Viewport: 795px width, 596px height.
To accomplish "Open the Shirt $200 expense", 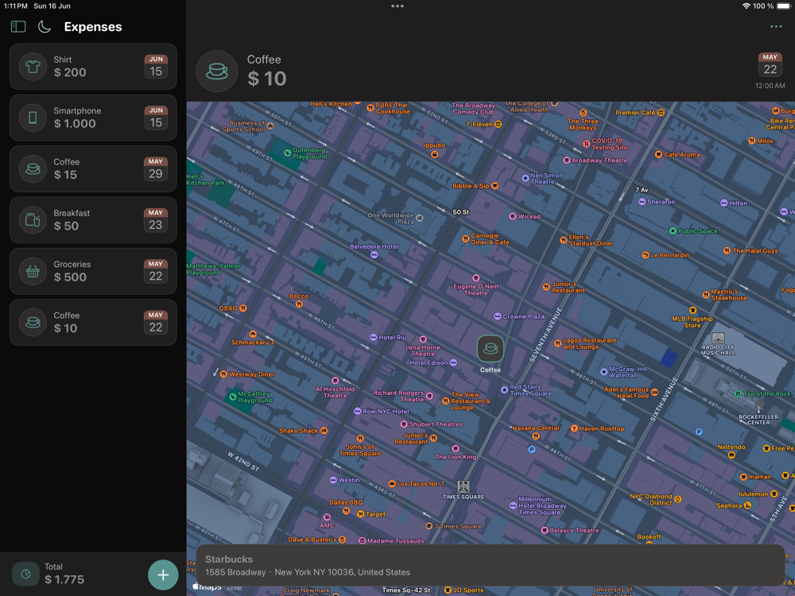I will click(93, 67).
